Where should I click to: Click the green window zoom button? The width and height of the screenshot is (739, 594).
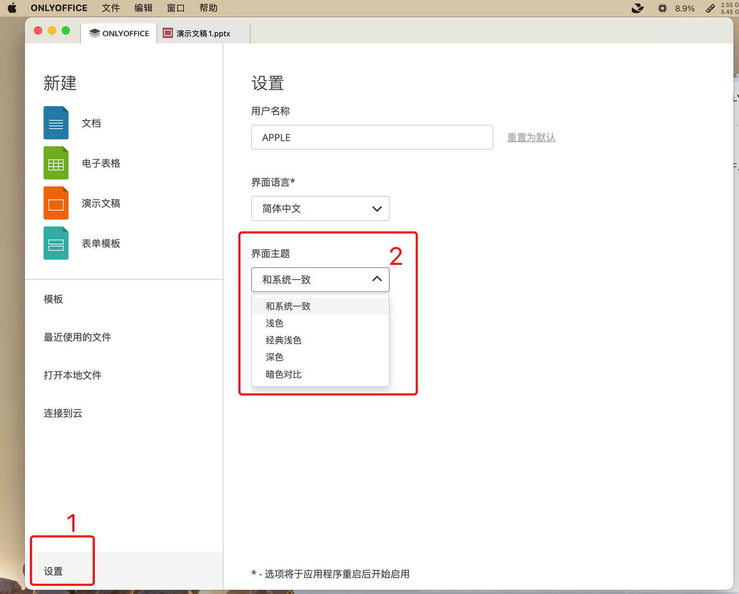(66, 31)
